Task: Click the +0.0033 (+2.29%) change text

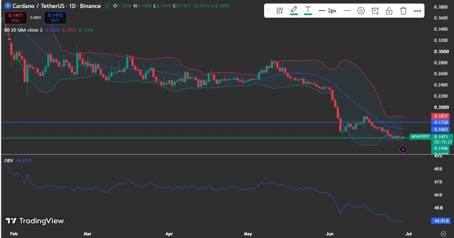Action: coord(211,6)
